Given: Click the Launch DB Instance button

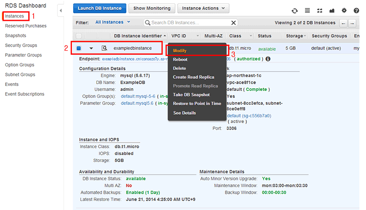Looking at the screenshot, I should pyautogui.click(x=100, y=9).
